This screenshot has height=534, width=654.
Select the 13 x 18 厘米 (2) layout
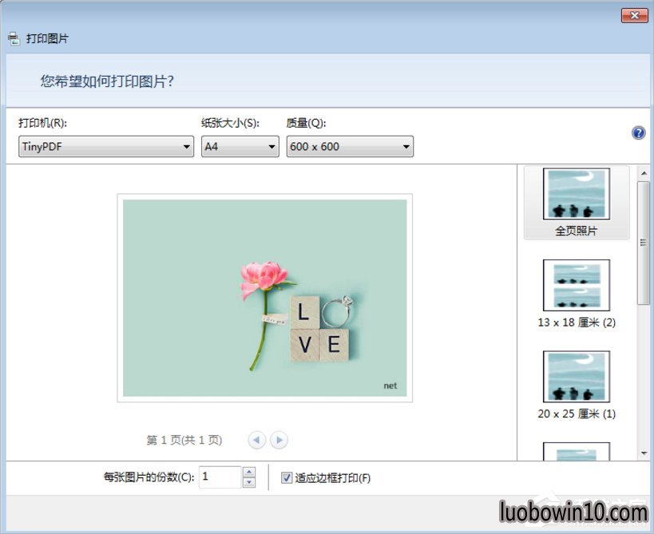point(577,294)
